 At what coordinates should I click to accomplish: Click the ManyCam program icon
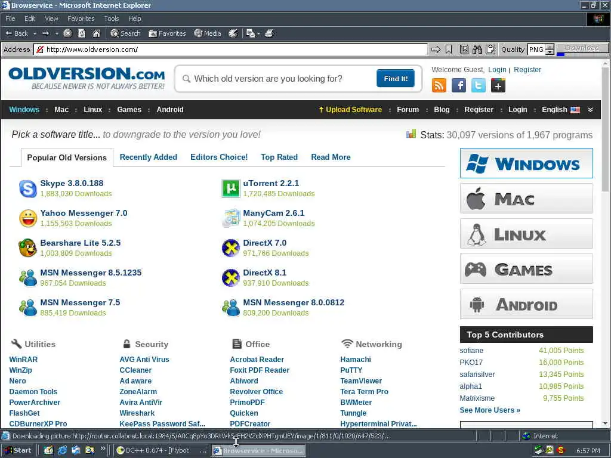point(231,218)
